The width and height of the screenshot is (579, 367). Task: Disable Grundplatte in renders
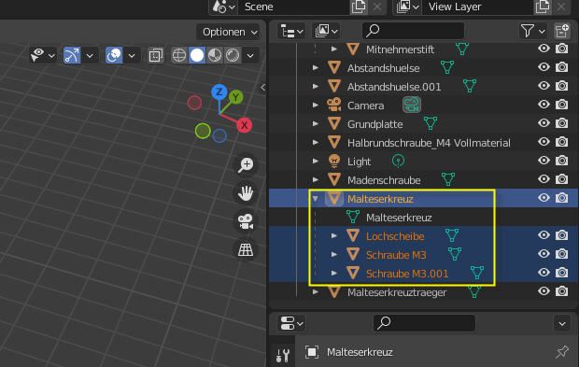tap(561, 123)
